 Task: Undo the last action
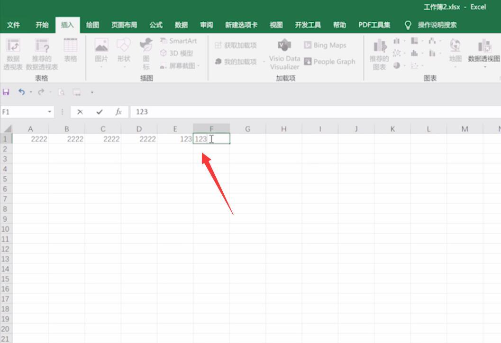tap(21, 92)
